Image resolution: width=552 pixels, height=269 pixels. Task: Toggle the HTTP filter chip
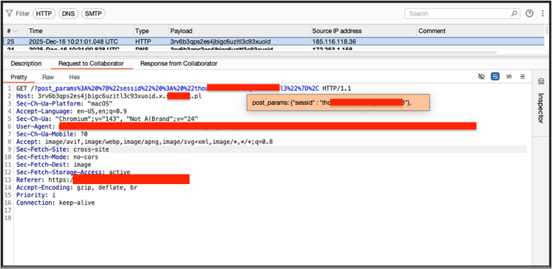44,14
